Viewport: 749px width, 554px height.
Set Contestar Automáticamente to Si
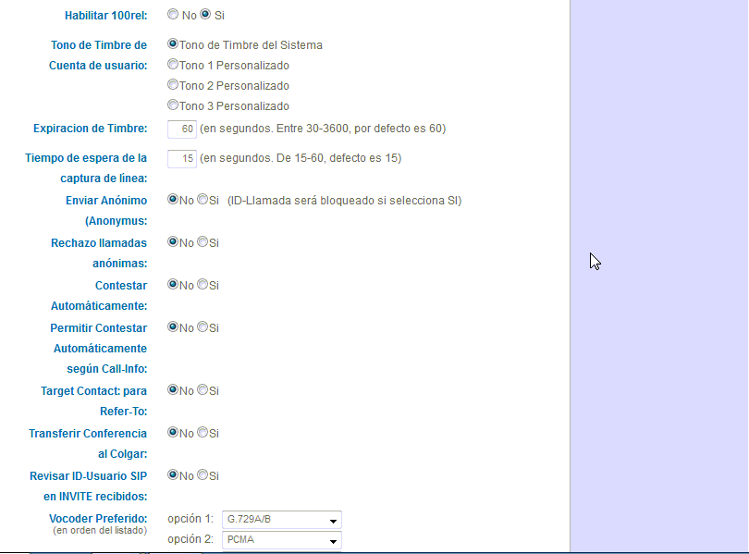[203, 285]
